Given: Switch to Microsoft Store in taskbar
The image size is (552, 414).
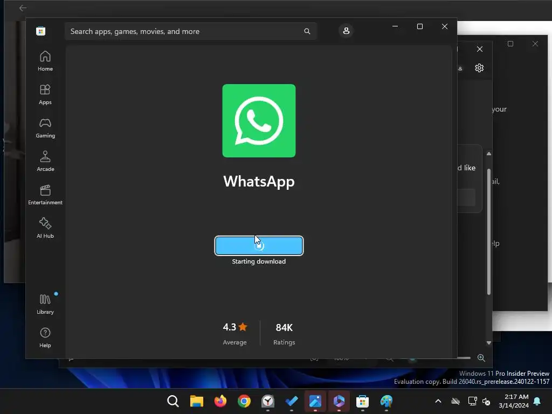Looking at the screenshot, I should point(363,401).
